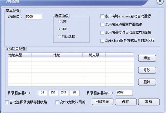The height and width of the screenshot is (113, 166).
Task: Run 网络检测 network test
Action: click(x=102, y=102)
